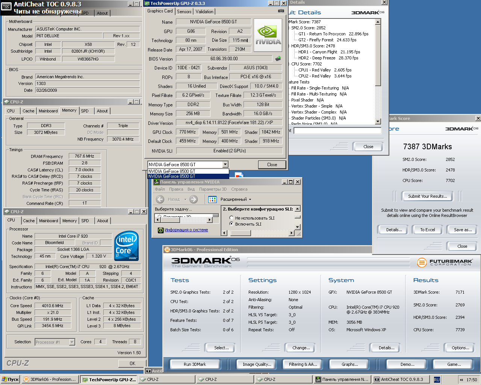This screenshot has height=385, width=481.
Task: Click the title icon of the CPU-Z Processor window
Action: click(x=7, y=212)
